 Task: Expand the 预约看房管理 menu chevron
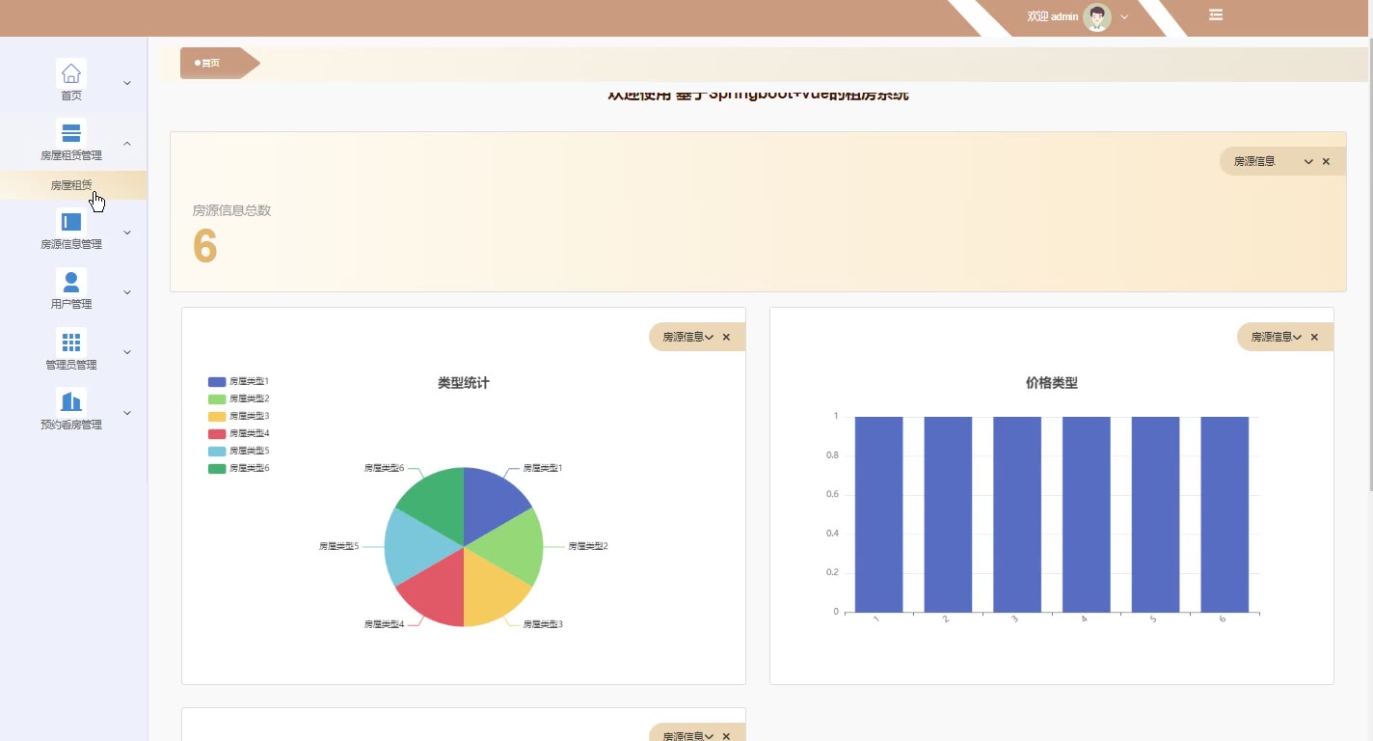127,413
